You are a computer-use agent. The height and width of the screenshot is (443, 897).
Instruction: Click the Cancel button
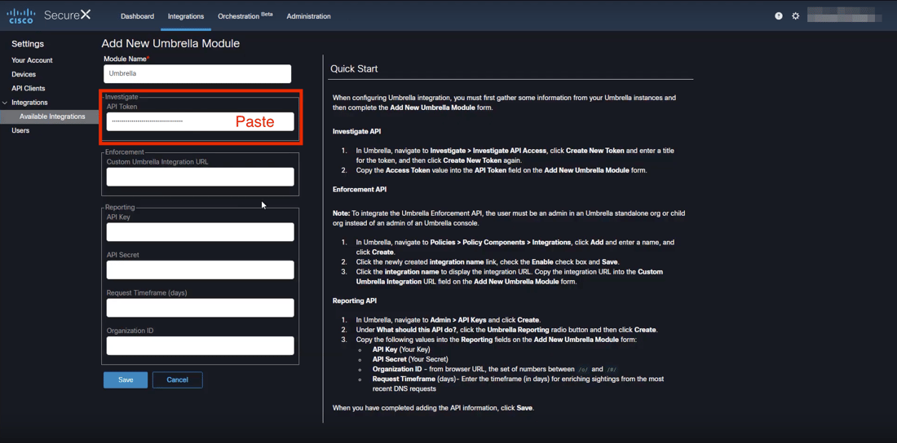coord(177,379)
